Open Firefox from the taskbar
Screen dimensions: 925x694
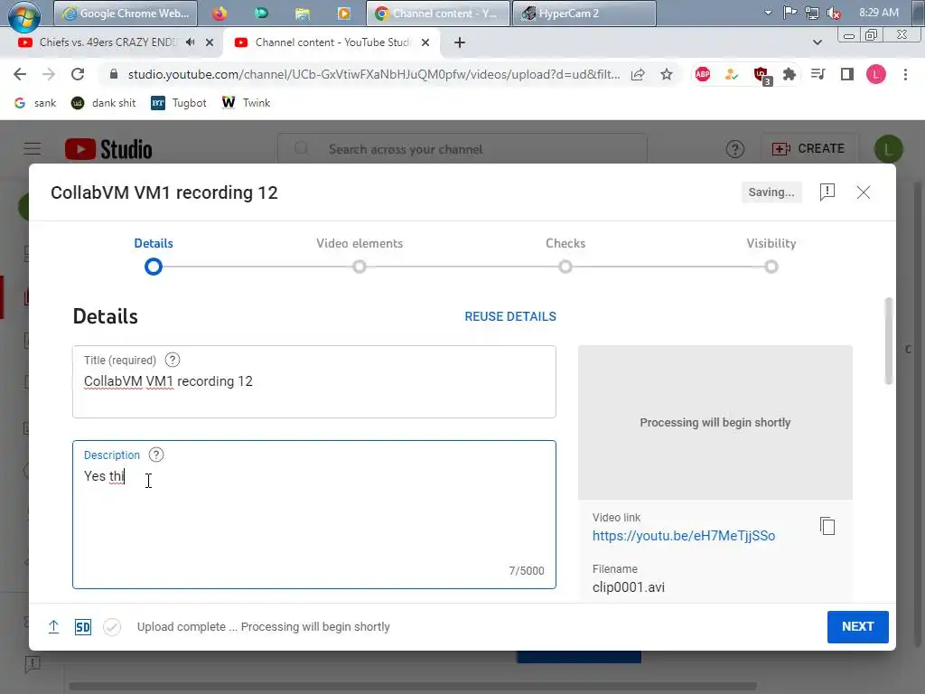coord(220,13)
